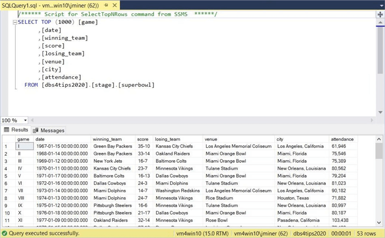Select the Green Bay Packers cell in row 1
Image resolution: width=385 pixels, height=238 pixels.
point(112,147)
